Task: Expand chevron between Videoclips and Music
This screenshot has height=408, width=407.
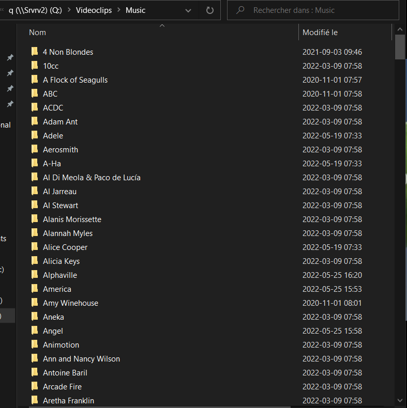Action: click(119, 10)
